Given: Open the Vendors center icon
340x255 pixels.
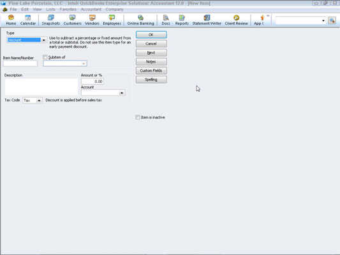Looking at the screenshot, I should click(x=92, y=20).
